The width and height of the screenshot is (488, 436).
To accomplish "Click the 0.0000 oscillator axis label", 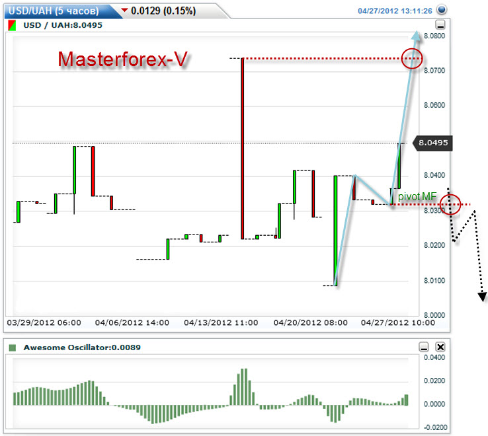I will 434,404.
